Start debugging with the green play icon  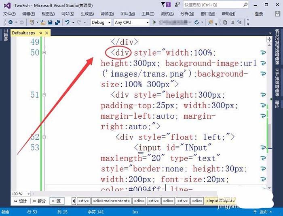point(154,22)
